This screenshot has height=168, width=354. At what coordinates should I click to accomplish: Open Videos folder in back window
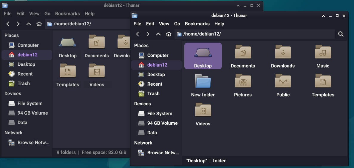97,75
